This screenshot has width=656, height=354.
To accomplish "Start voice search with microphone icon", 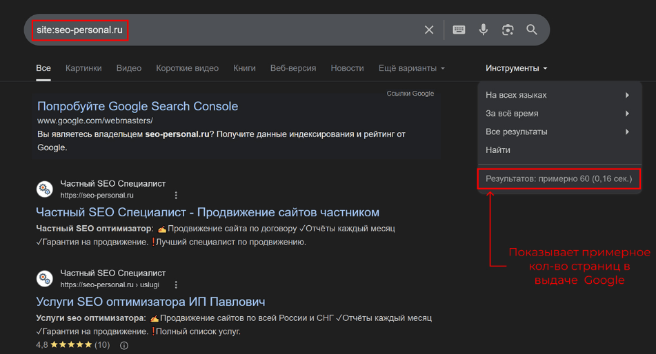I will (484, 30).
